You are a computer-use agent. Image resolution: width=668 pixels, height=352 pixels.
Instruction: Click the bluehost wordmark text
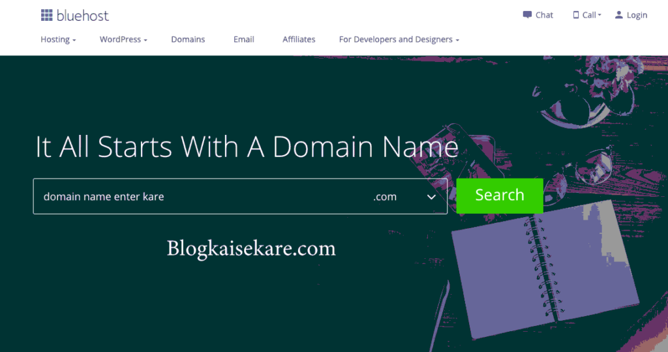point(83,16)
